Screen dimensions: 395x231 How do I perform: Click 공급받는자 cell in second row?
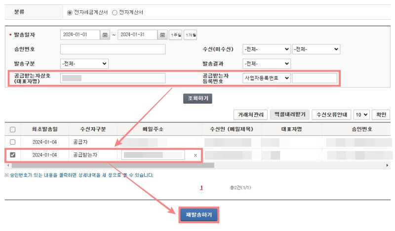coord(85,155)
